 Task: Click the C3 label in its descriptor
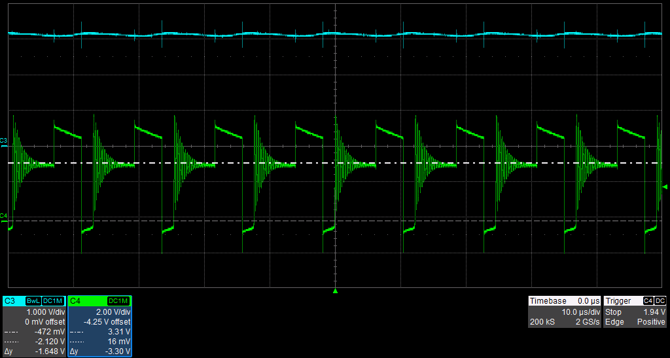(x=10, y=301)
